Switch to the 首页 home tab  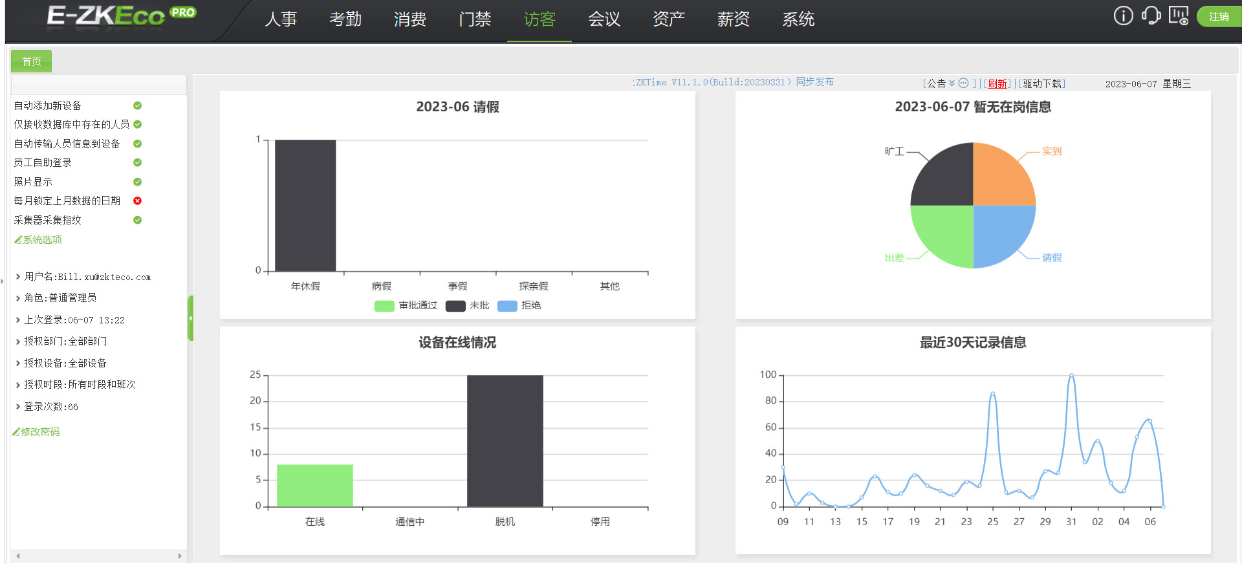32,61
